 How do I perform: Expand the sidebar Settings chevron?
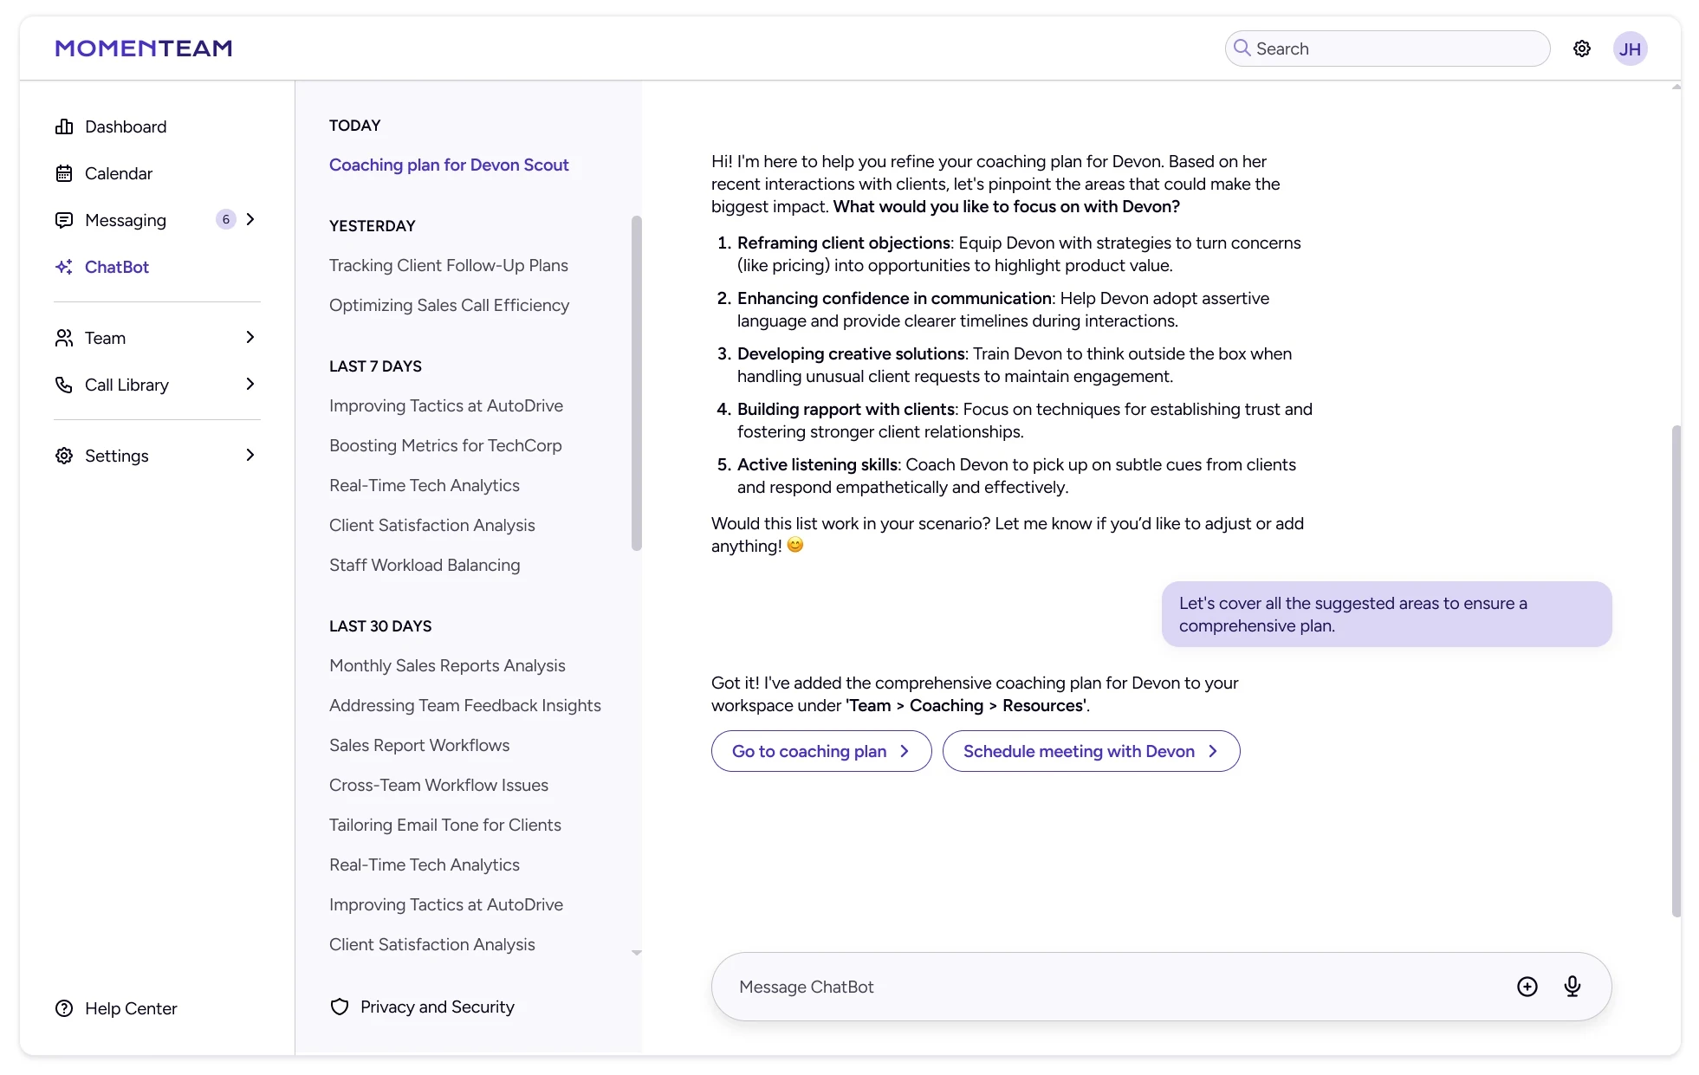(x=250, y=456)
